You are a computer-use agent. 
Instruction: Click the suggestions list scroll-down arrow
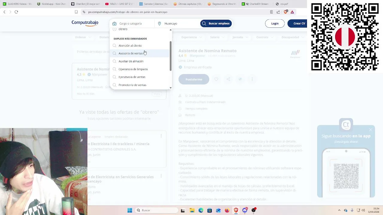[171, 88]
